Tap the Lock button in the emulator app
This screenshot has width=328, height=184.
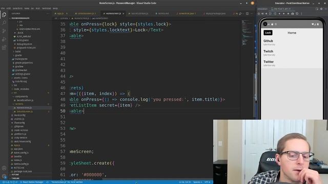tap(268, 33)
